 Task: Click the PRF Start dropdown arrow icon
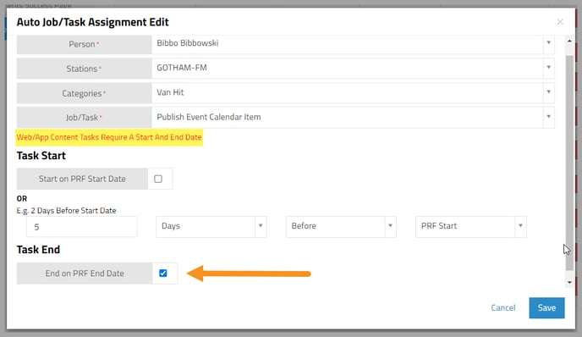(x=520, y=225)
